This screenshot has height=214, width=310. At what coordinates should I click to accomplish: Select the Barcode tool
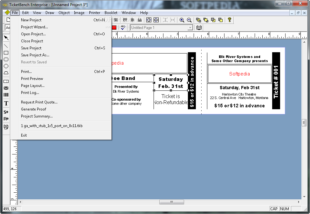pos(6,95)
